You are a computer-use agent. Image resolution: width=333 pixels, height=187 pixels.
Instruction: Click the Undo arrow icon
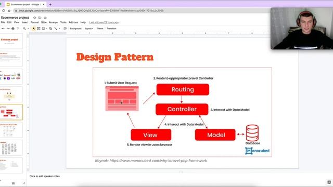click(3, 29)
